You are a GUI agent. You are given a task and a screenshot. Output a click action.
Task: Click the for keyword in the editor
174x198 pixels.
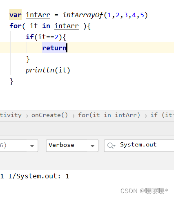pyautogui.click(x=16, y=26)
